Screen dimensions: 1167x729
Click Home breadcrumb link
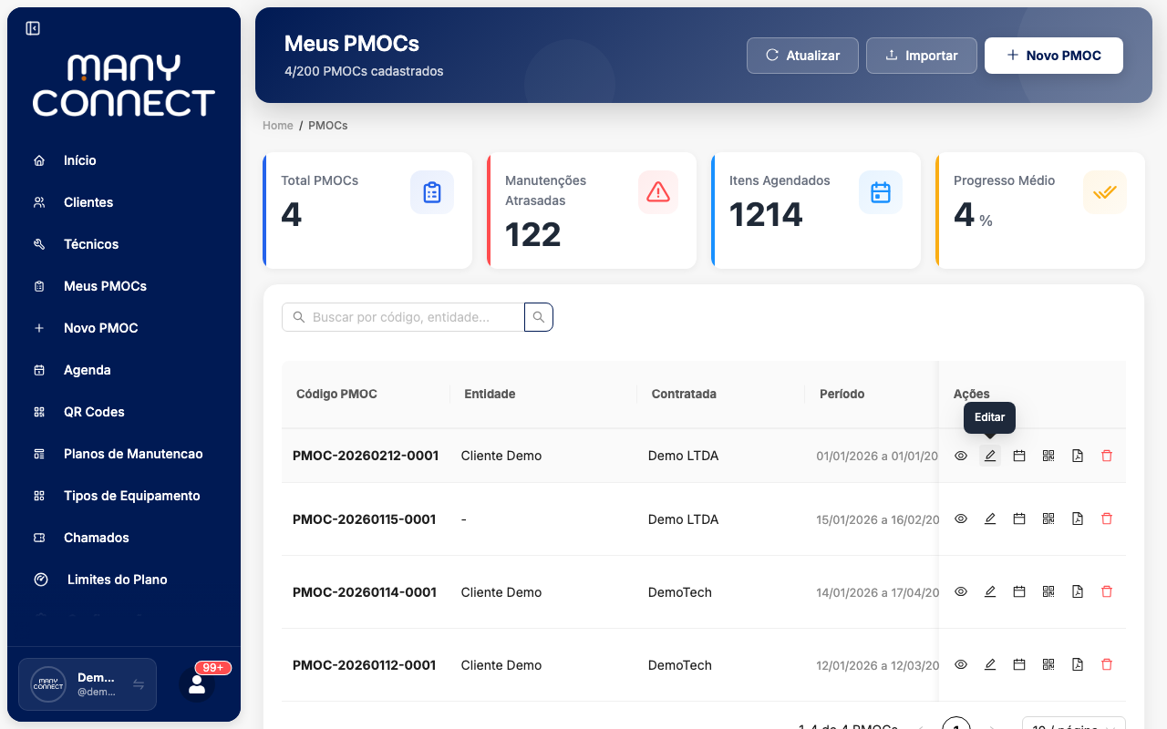click(278, 126)
